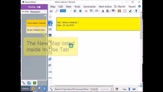This screenshot has width=163, height=92.
Task: Select 'My Idea 1 [Research Idea]' map entry
Action: coord(36,30)
